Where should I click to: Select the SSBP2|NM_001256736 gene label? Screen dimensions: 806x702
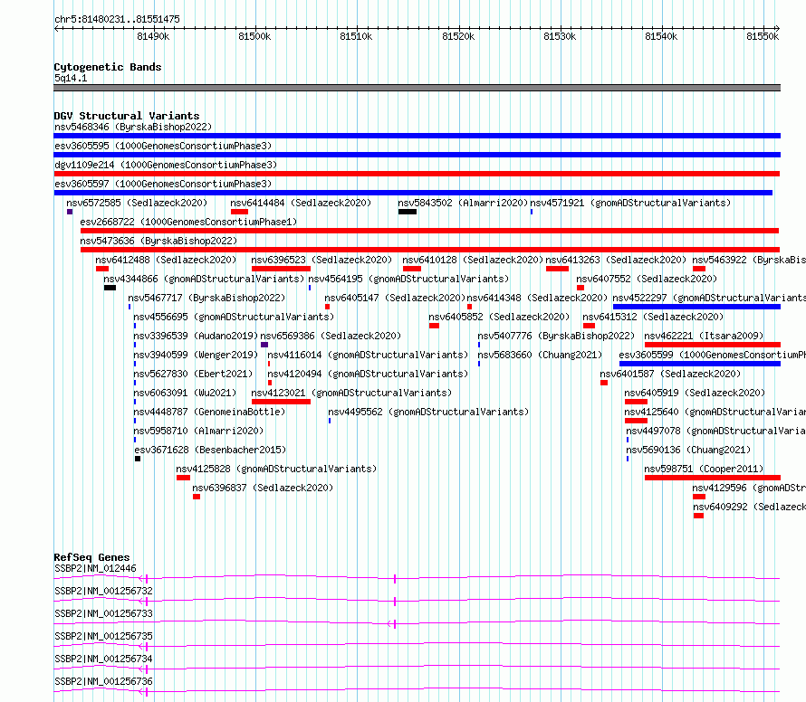[x=103, y=681]
